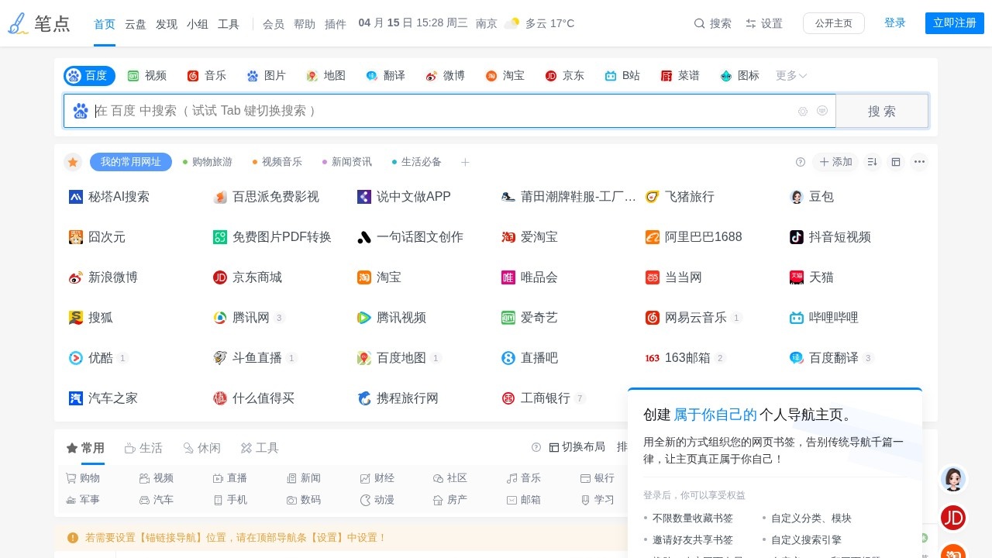Switch search engine to B站
Image resolution: width=992 pixels, height=558 pixels.
[622, 76]
